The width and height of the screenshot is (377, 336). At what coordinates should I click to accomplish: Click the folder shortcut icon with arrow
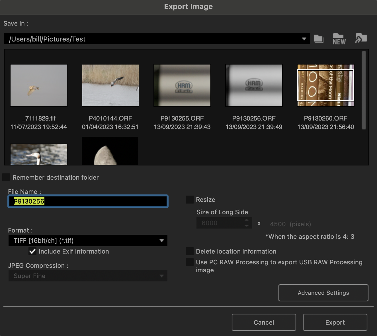pos(361,38)
